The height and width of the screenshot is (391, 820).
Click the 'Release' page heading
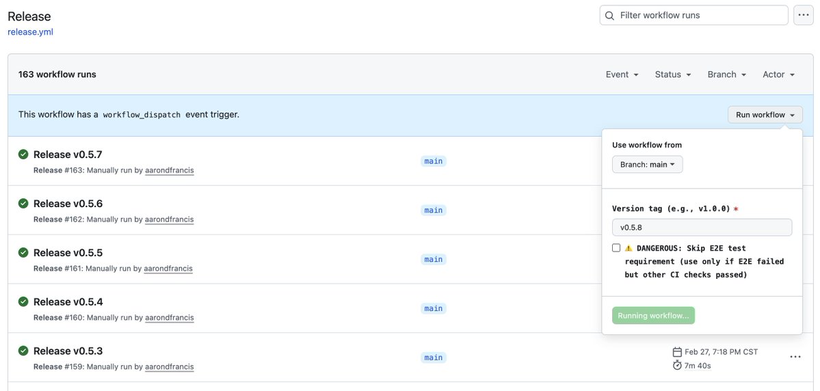(29, 16)
